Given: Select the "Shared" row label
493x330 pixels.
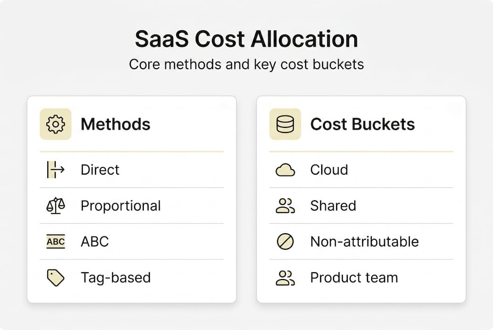Looking at the screenshot, I should click(x=333, y=206).
